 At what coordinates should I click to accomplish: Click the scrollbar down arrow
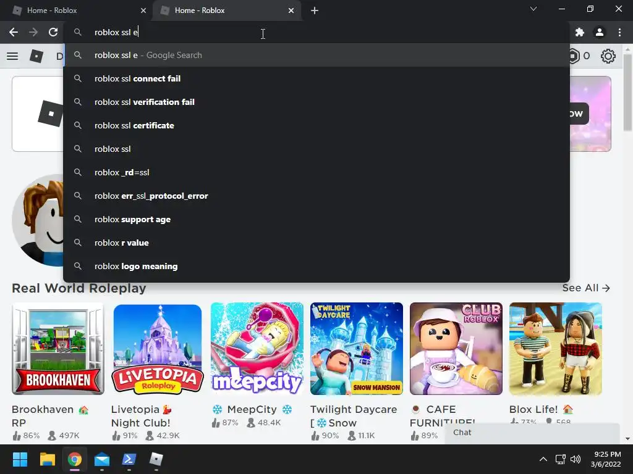coord(627,439)
